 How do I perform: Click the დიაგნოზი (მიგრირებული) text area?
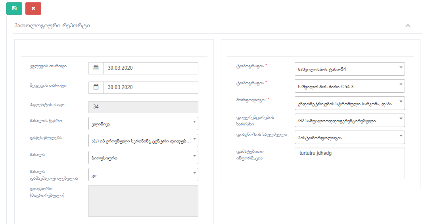click(143, 201)
